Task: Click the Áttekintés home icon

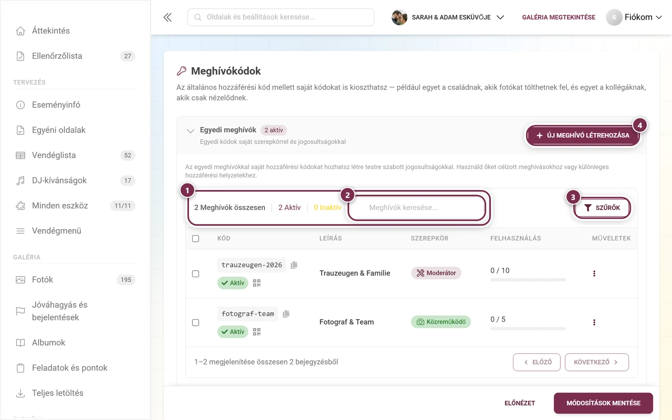Action: (21, 31)
